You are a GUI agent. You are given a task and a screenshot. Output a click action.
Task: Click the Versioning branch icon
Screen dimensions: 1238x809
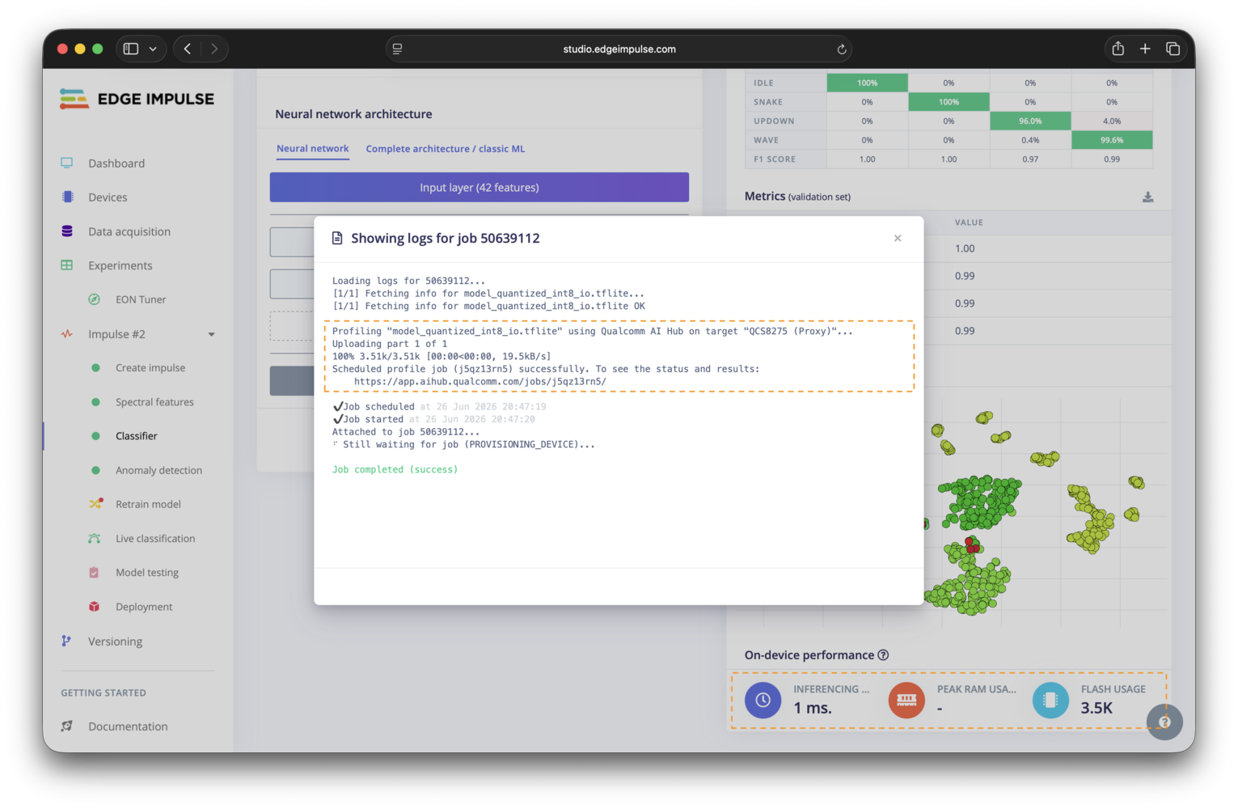[x=66, y=641]
